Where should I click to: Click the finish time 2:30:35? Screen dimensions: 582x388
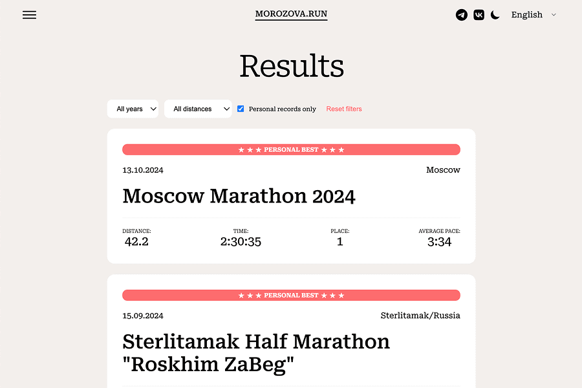point(240,241)
